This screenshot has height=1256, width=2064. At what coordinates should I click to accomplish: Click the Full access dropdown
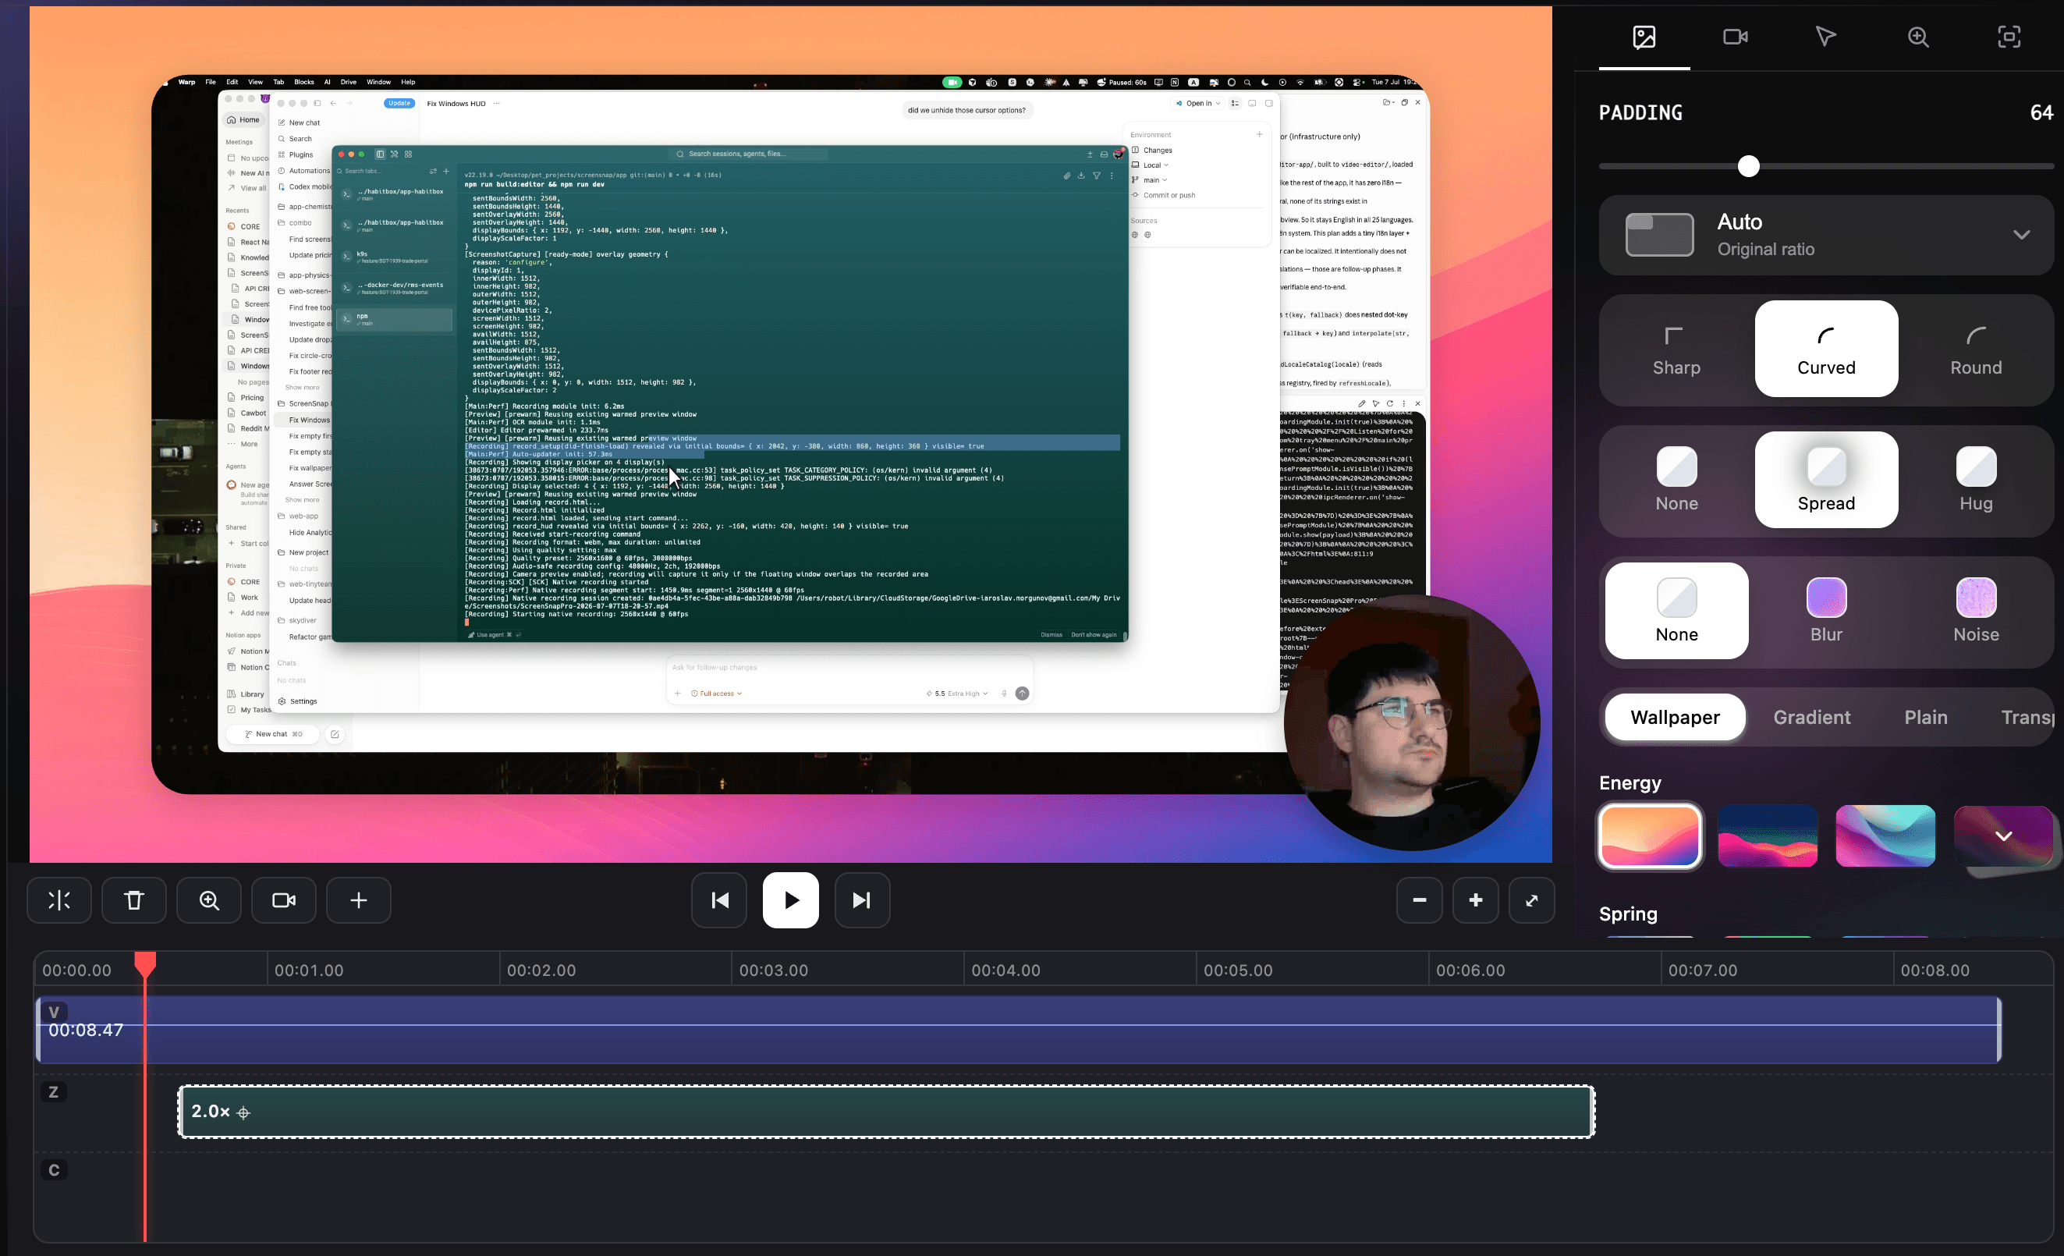717,694
